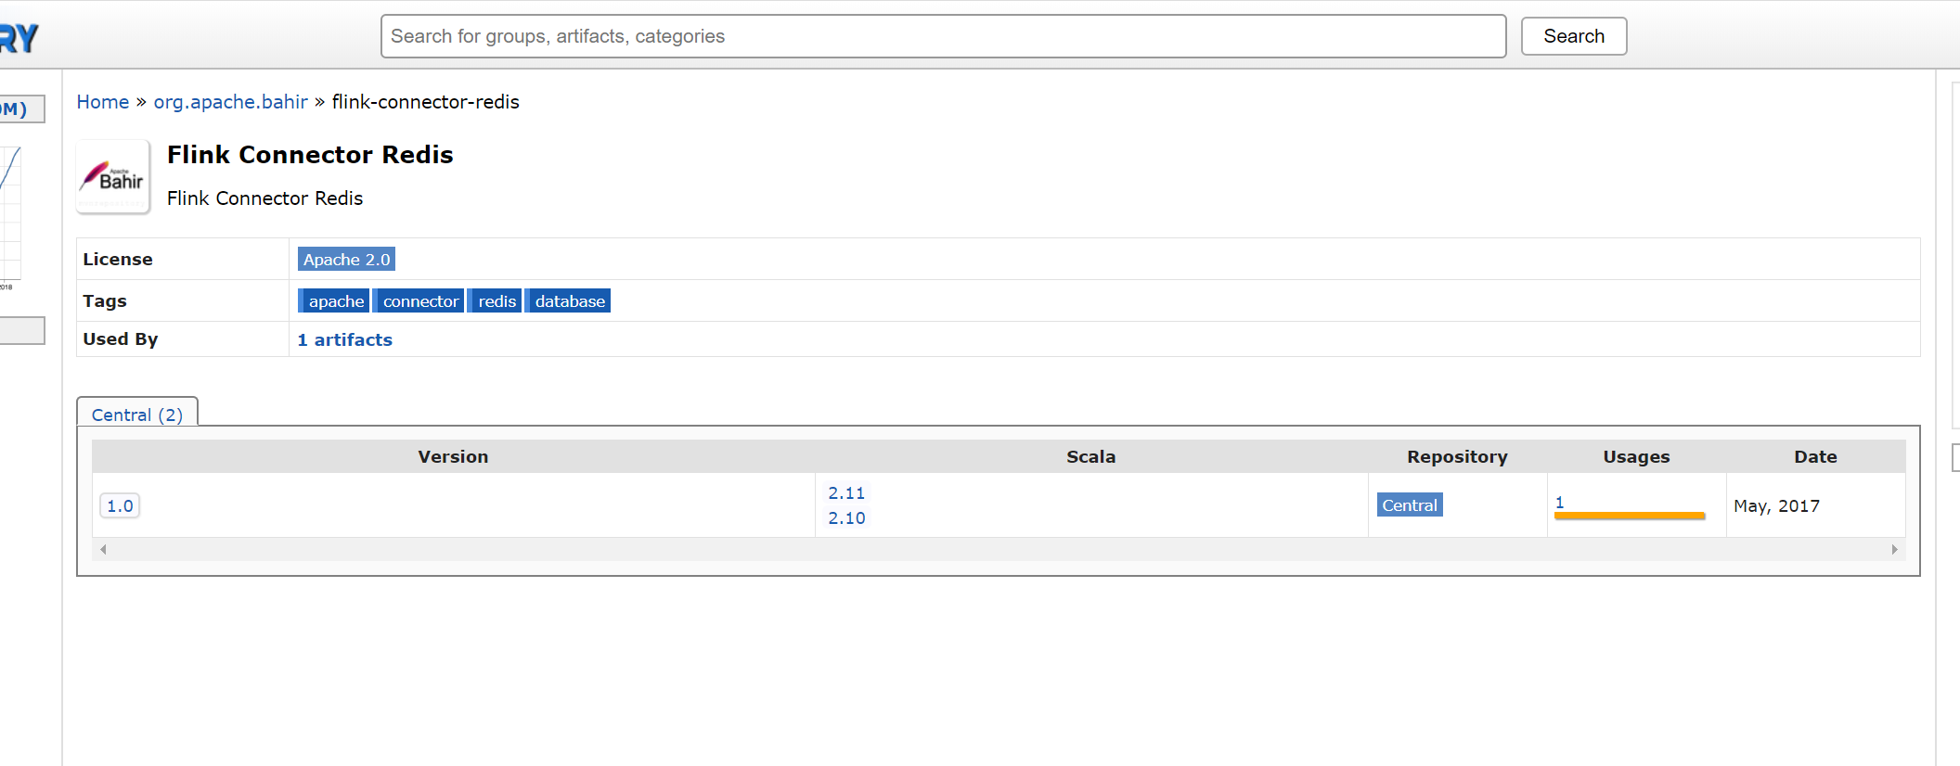
Task: Click the License row label
Action: point(118,260)
